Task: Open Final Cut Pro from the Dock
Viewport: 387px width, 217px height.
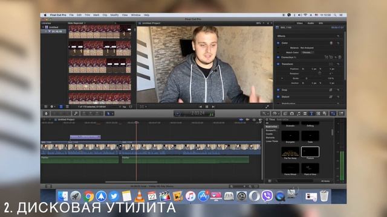Action: pyautogui.click(x=164, y=197)
